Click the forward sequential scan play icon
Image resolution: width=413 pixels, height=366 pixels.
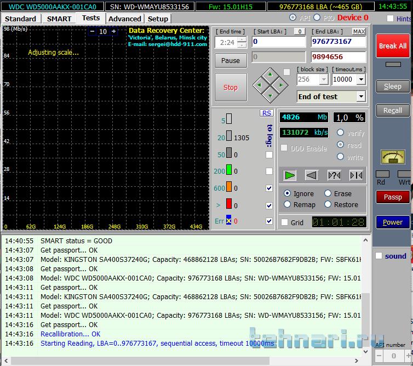point(290,175)
